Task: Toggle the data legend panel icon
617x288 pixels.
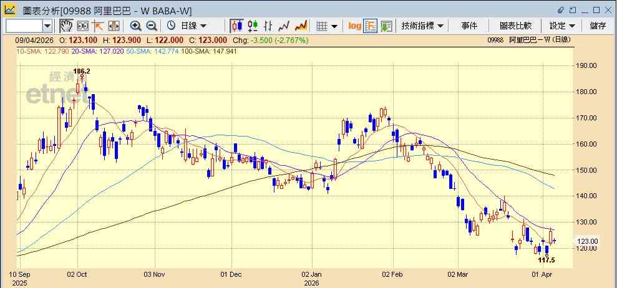Action: click(371, 26)
